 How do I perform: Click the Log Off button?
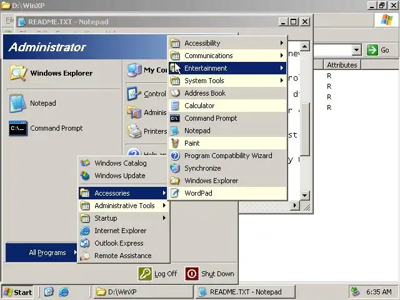[157, 274]
